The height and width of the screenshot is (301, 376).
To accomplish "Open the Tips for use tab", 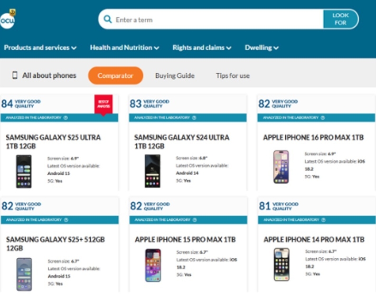I will tap(233, 75).
